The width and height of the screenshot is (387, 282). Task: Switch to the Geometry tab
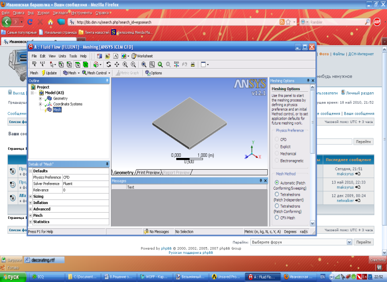(124, 173)
